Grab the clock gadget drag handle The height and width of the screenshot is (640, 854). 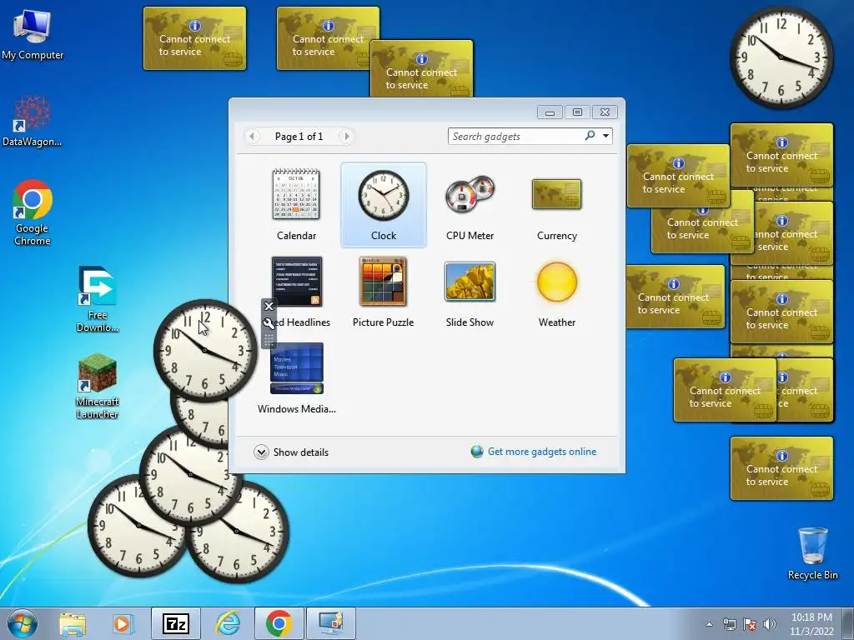[269, 340]
